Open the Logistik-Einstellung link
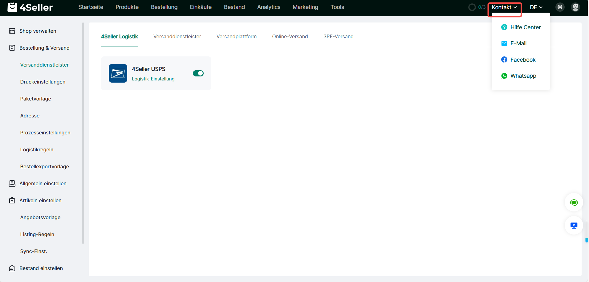Image resolution: width=589 pixels, height=282 pixels. [x=153, y=79]
